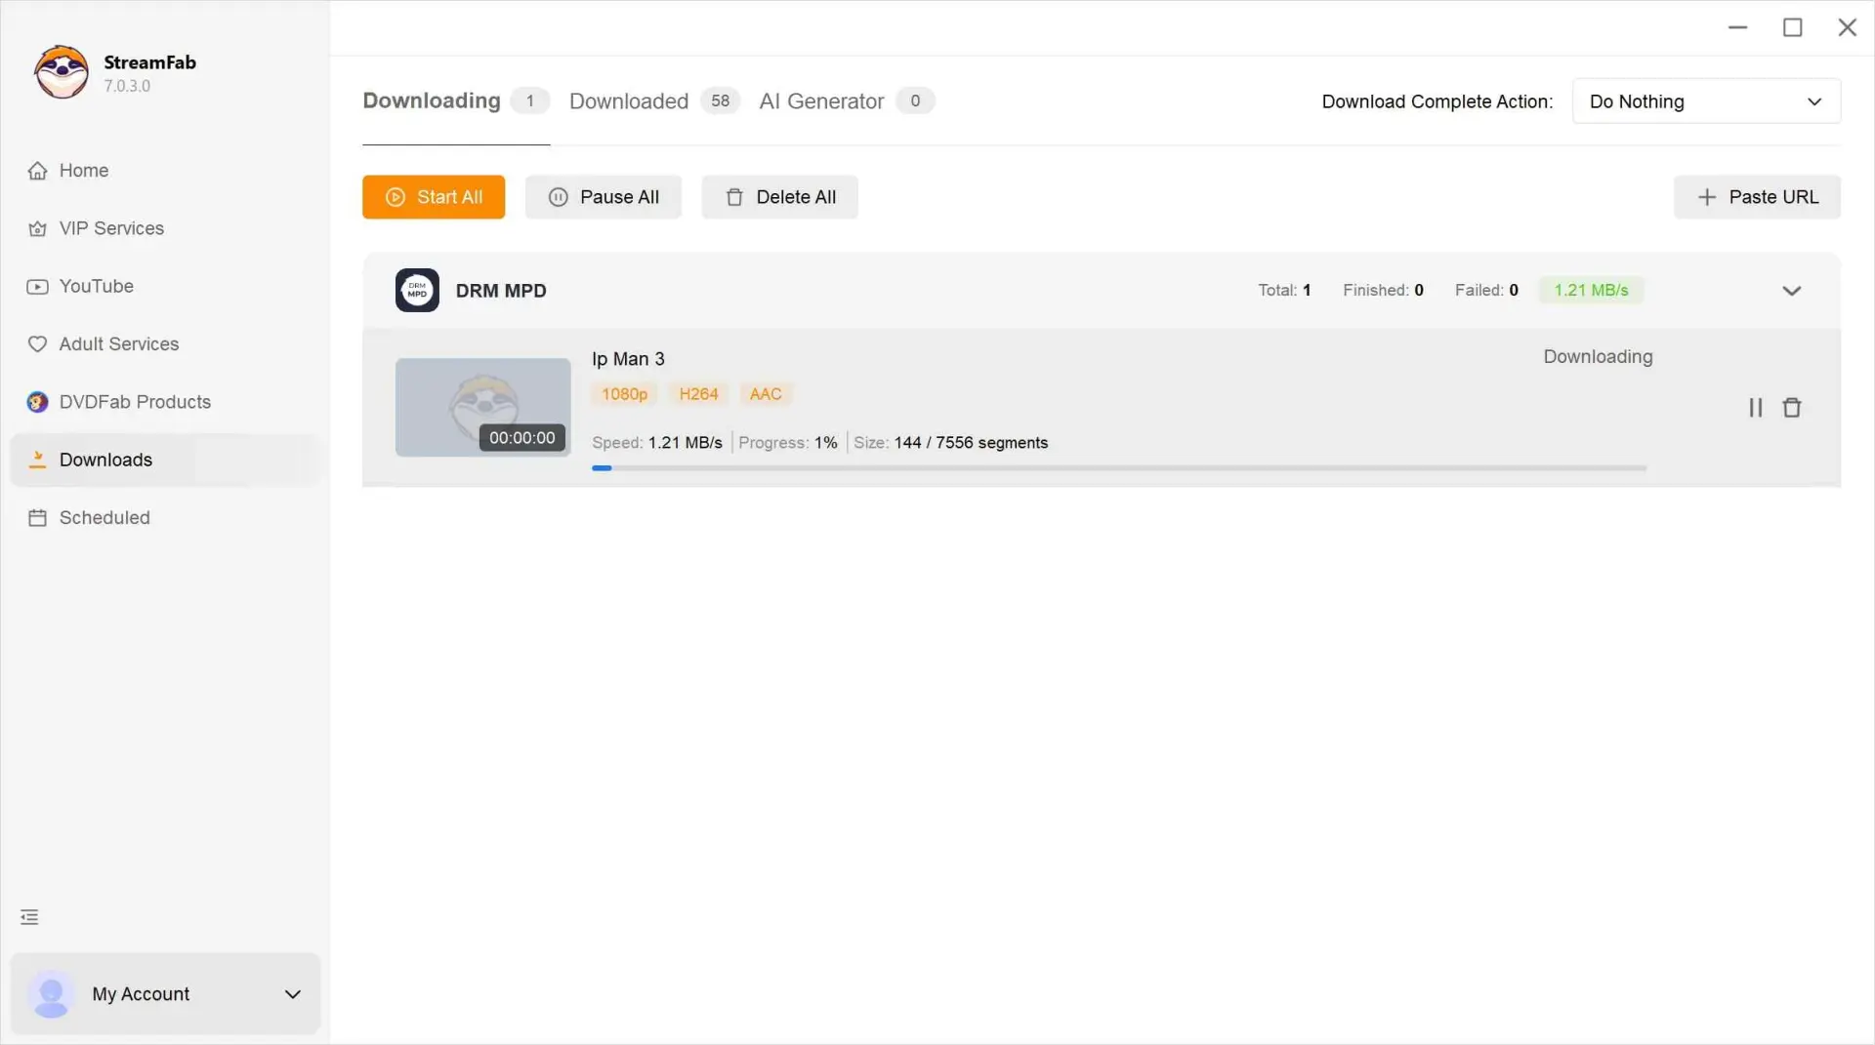This screenshot has height=1045, width=1875.
Task: Maximize the StreamFab window
Action: click(1792, 27)
